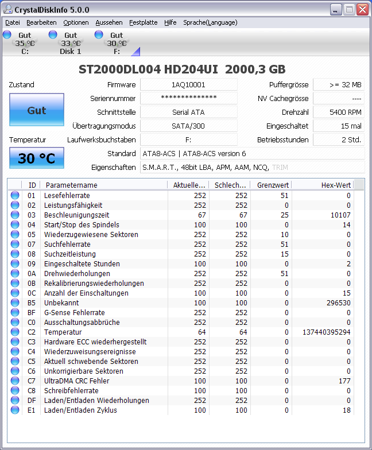This screenshot has width=372, height=450.
Task: Click the Eigenschaften features field
Action: (253, 168)
